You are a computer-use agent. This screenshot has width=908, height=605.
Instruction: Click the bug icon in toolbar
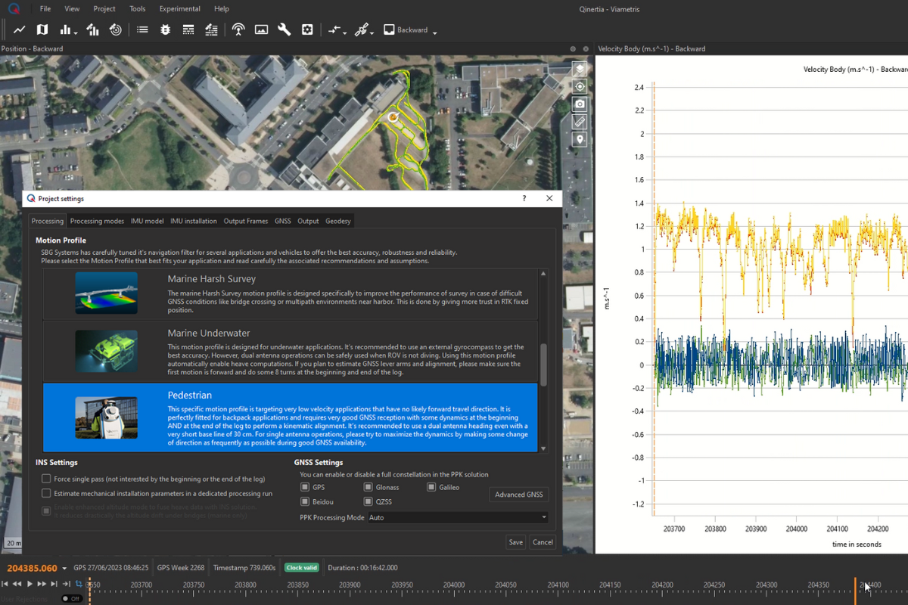(x=166, y=30)
